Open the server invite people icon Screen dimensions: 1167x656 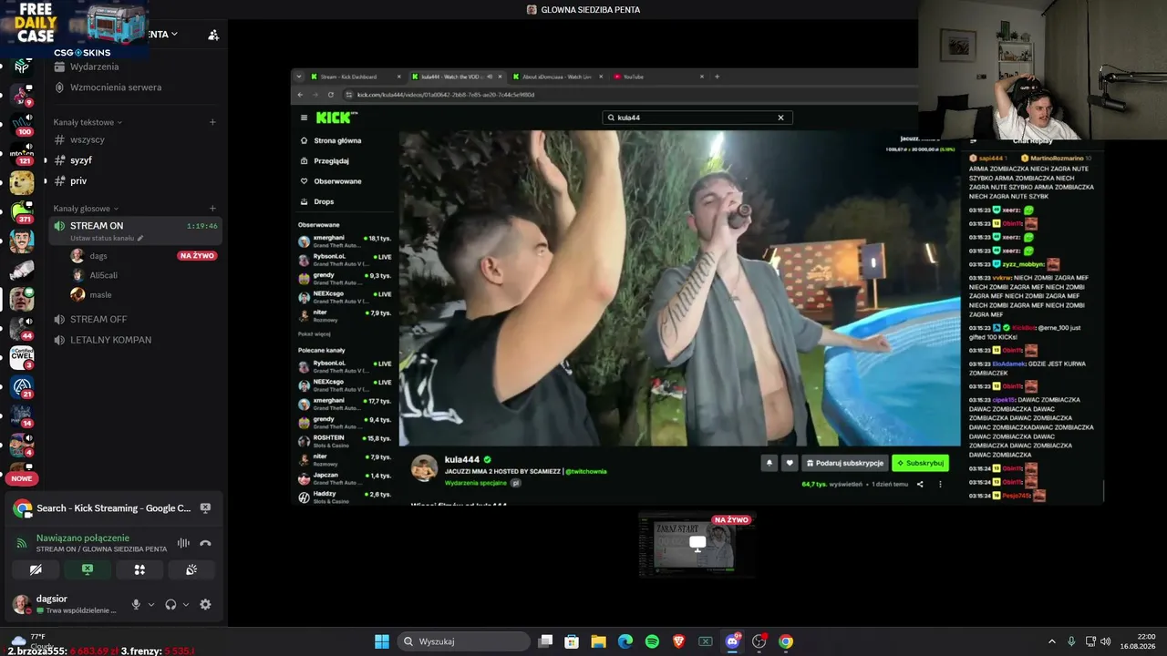(x=213, y=35)
